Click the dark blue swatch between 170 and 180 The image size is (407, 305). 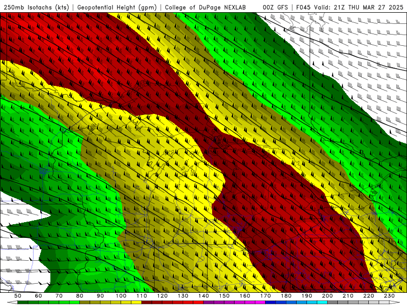click(x=271, y=302)
